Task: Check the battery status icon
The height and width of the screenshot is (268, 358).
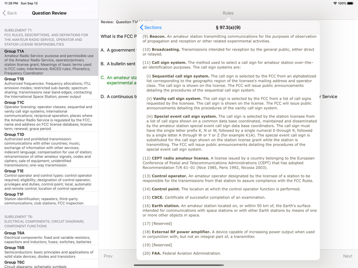Action: coord(350,4)
